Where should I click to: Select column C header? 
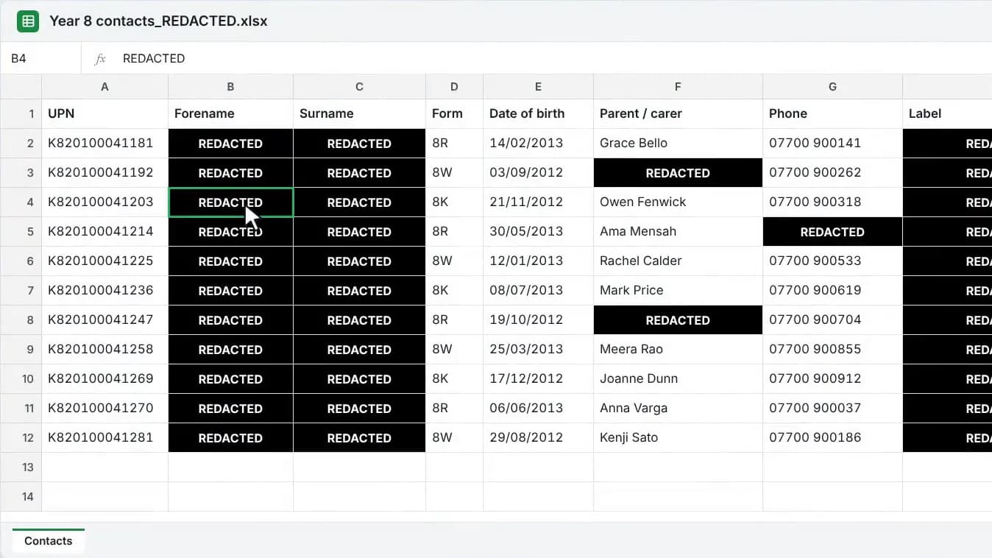pyautogui.click(x=359, y=87)
